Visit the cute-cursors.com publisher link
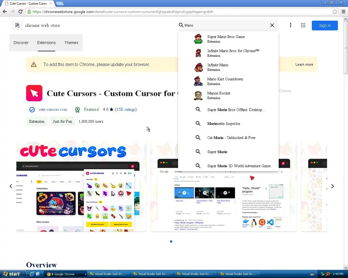The width and height of the screenshot is (348, 278). click(x=53, y=109)
